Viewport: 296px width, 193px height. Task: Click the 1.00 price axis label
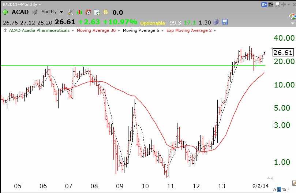(282, 162)
